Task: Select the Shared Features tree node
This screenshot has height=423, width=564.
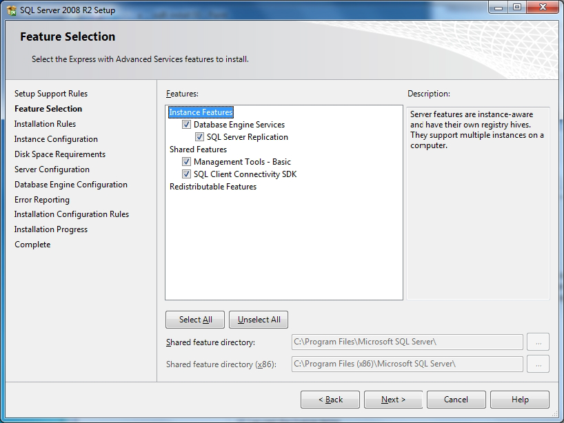Action: coord(198,149)
